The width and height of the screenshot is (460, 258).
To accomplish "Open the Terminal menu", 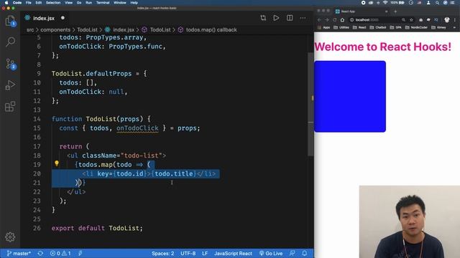I will [x=103, y=3].
